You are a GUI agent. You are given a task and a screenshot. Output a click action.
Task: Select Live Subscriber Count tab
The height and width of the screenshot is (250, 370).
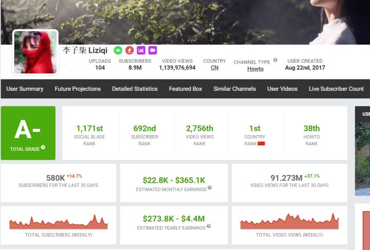336,89
